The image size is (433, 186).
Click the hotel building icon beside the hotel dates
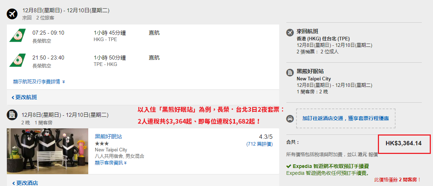coord(12,115)
